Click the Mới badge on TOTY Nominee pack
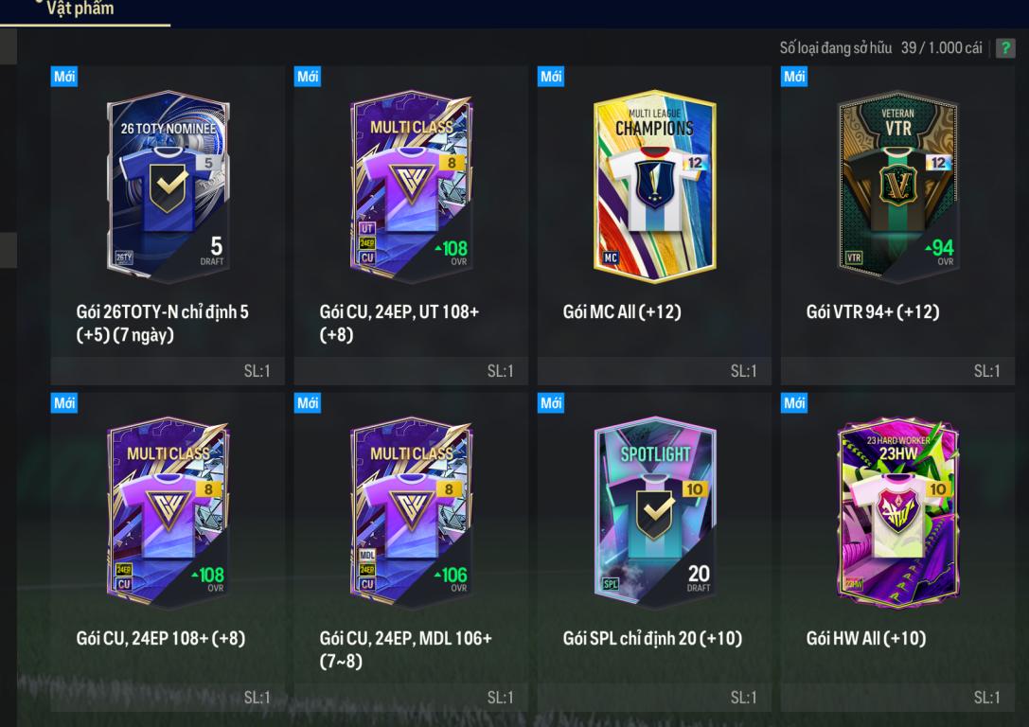Screen dimensions: 1029x727 click(64, 76)
